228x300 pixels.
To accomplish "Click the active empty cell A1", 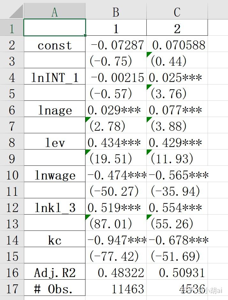I will [x=55, y=27].
